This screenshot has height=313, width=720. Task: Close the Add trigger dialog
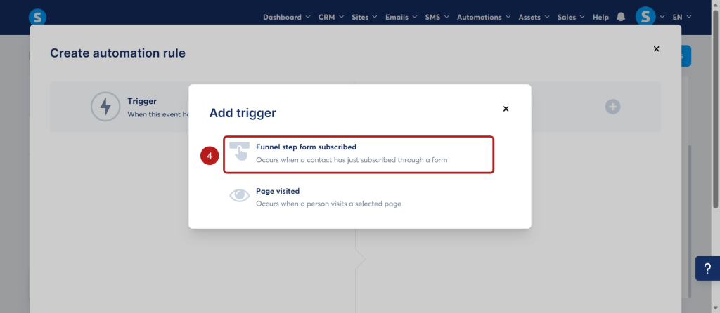coord(506,109)
